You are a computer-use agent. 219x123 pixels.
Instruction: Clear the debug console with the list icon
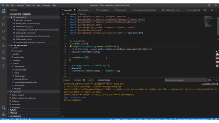(x=209, y=80)
